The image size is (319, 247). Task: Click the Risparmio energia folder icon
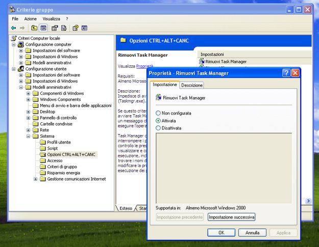(x=43, y=173)
